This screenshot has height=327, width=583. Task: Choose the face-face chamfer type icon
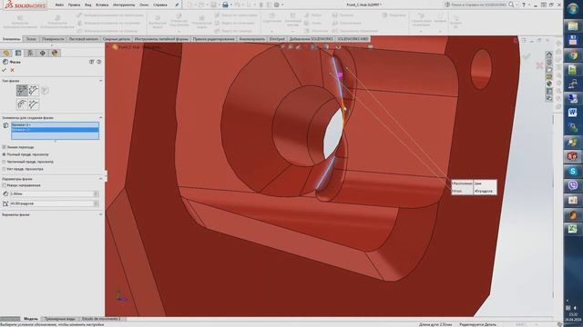[34, 104]
